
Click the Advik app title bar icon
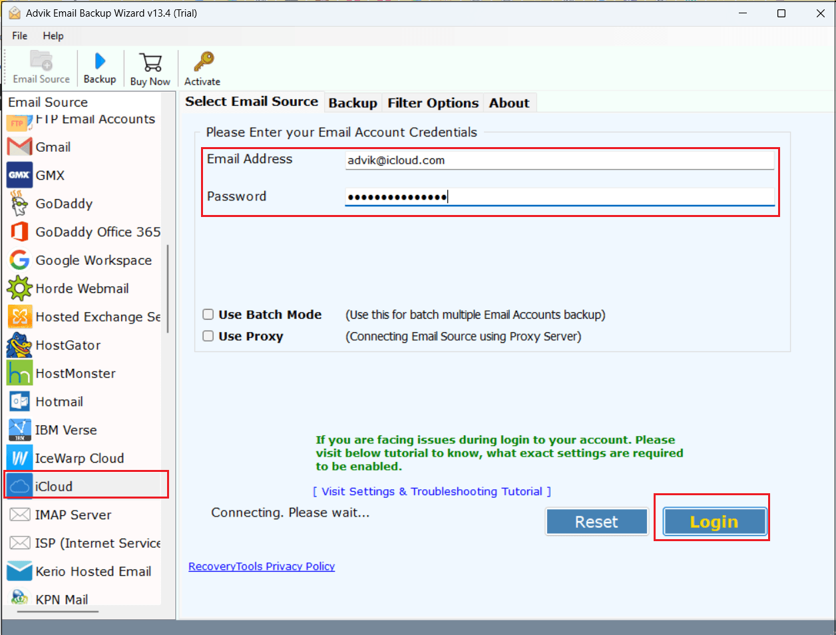14,13
